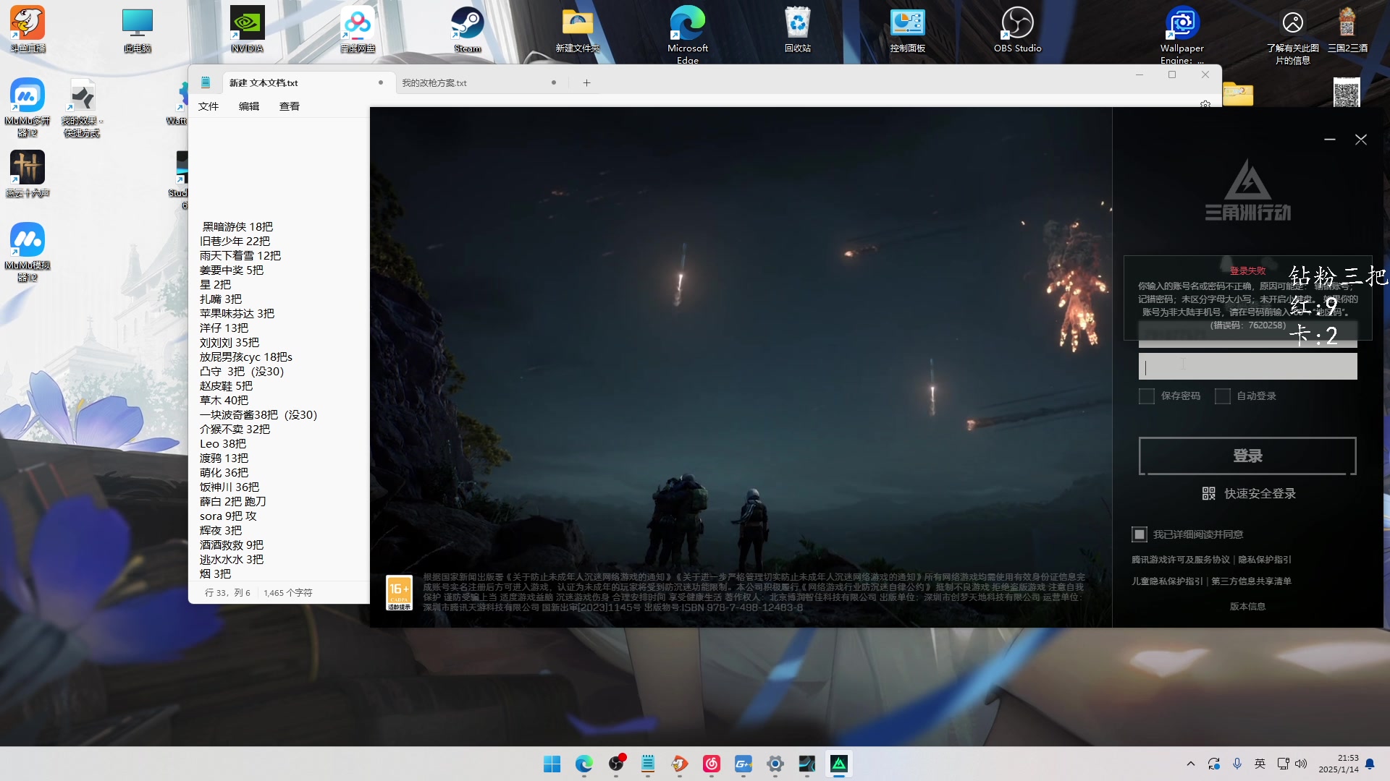The height and width of the screenshot is (781, 1390).
Task: Open NetEase Cloud Music taskbar icon
Action: tap(712, 764)
